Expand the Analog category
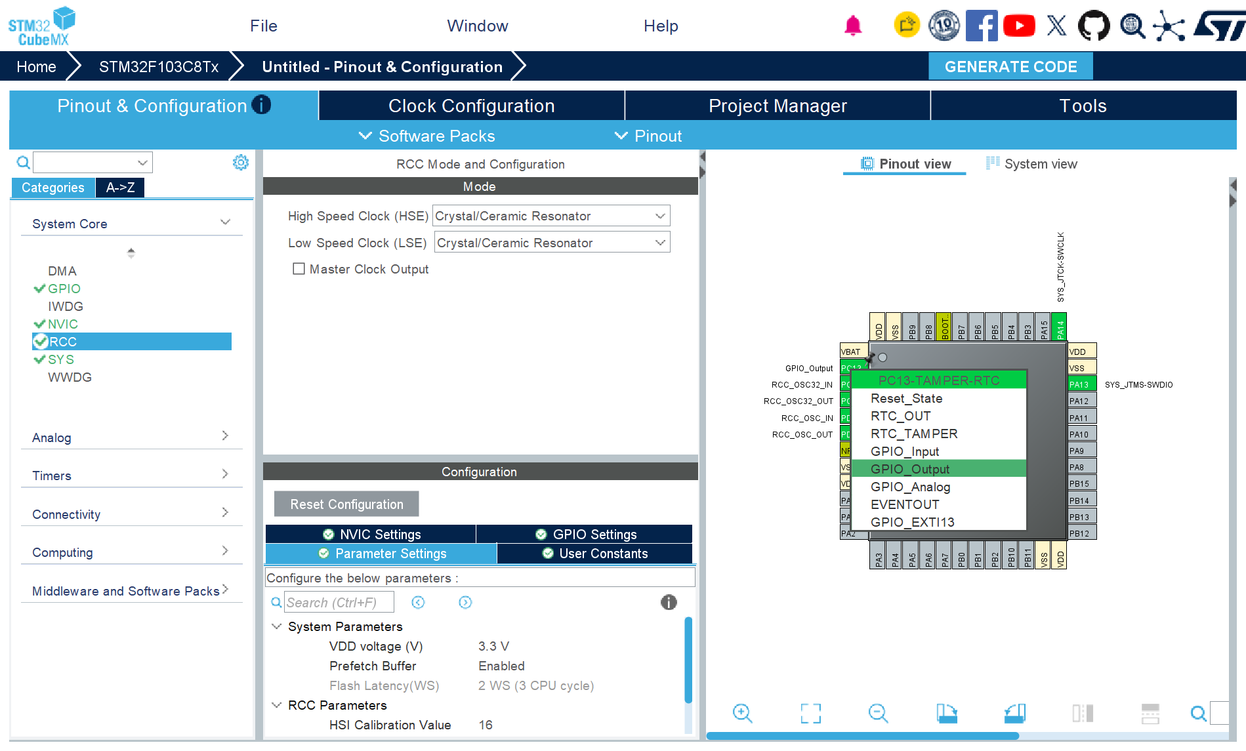 tap(225, 436)
